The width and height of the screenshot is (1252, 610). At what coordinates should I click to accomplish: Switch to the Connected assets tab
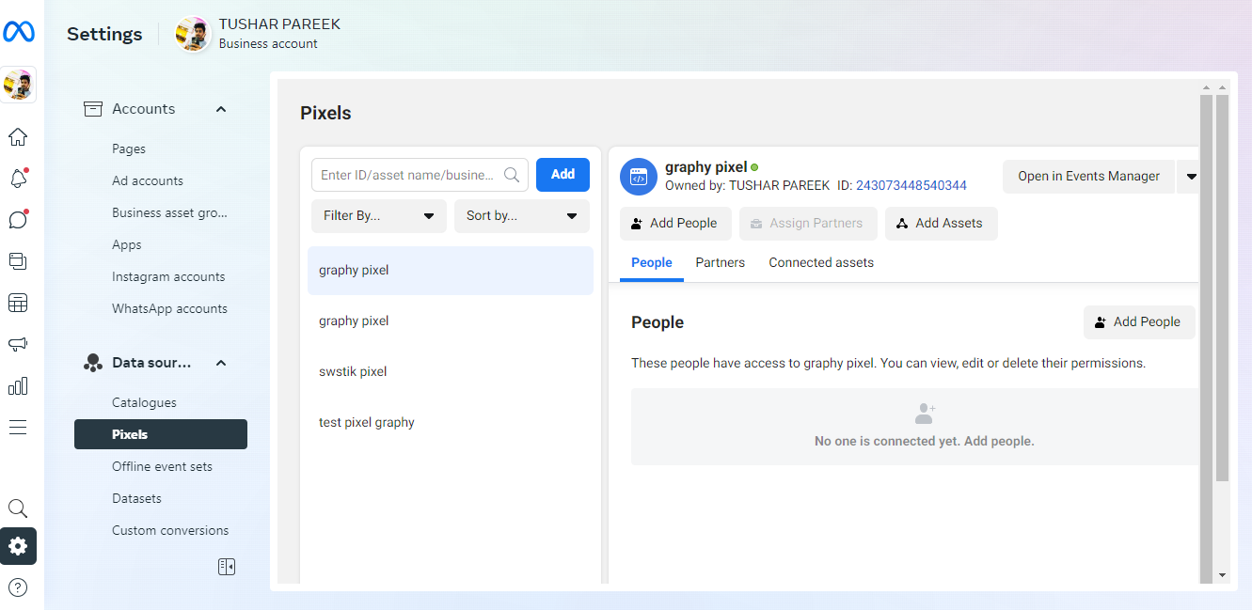coord(820,263)
